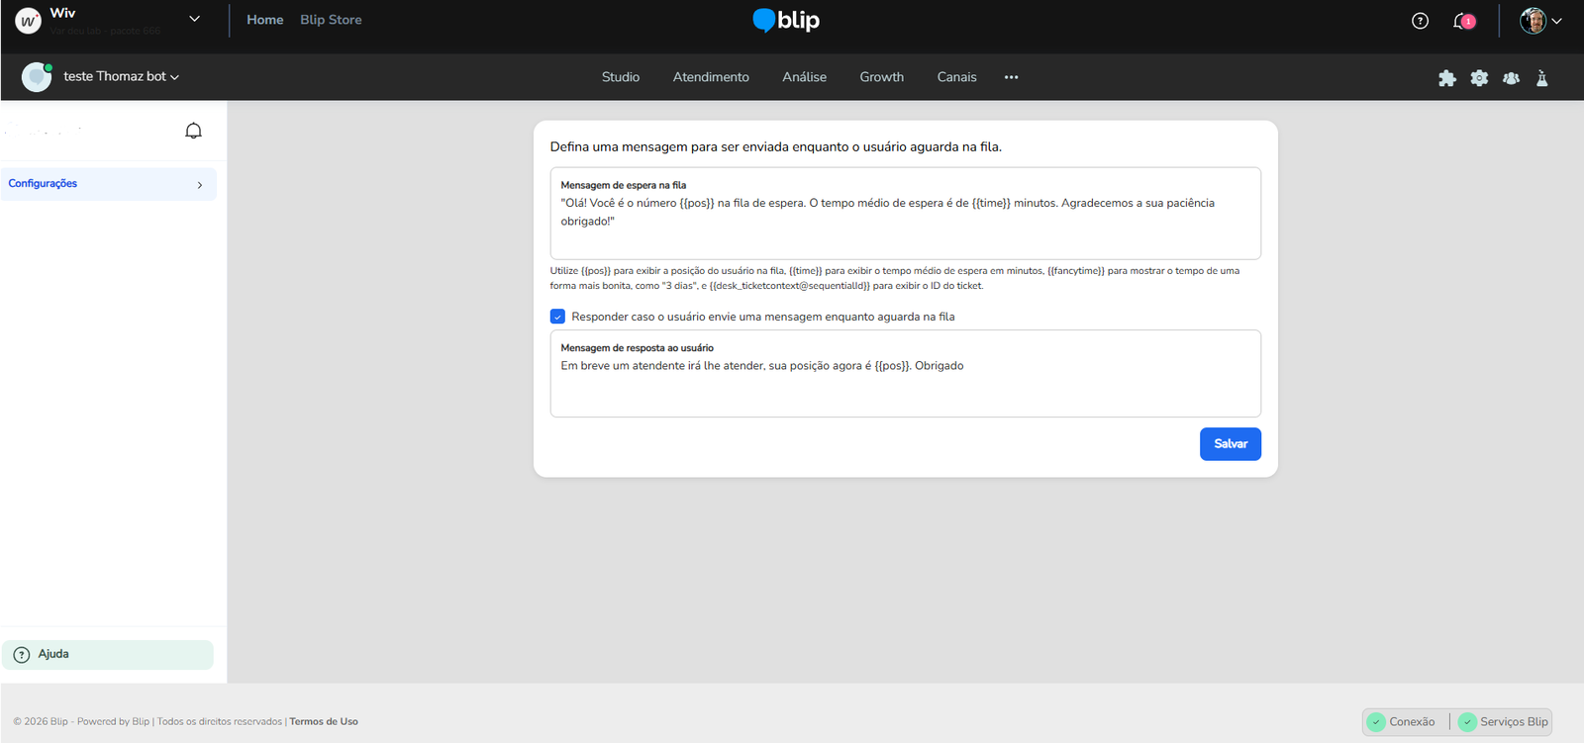Open notifications bell with red badge

(1464, 21)
